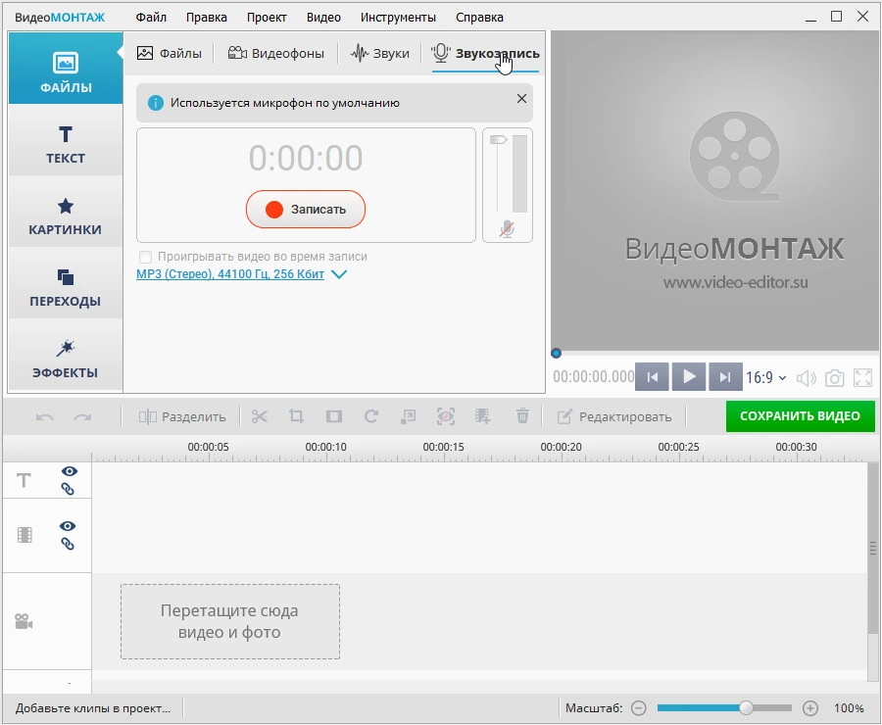This screenshot has height=725, width=882.
Task: Click the 00:00:15 timeline ruler mark
Action: [443, 447]
